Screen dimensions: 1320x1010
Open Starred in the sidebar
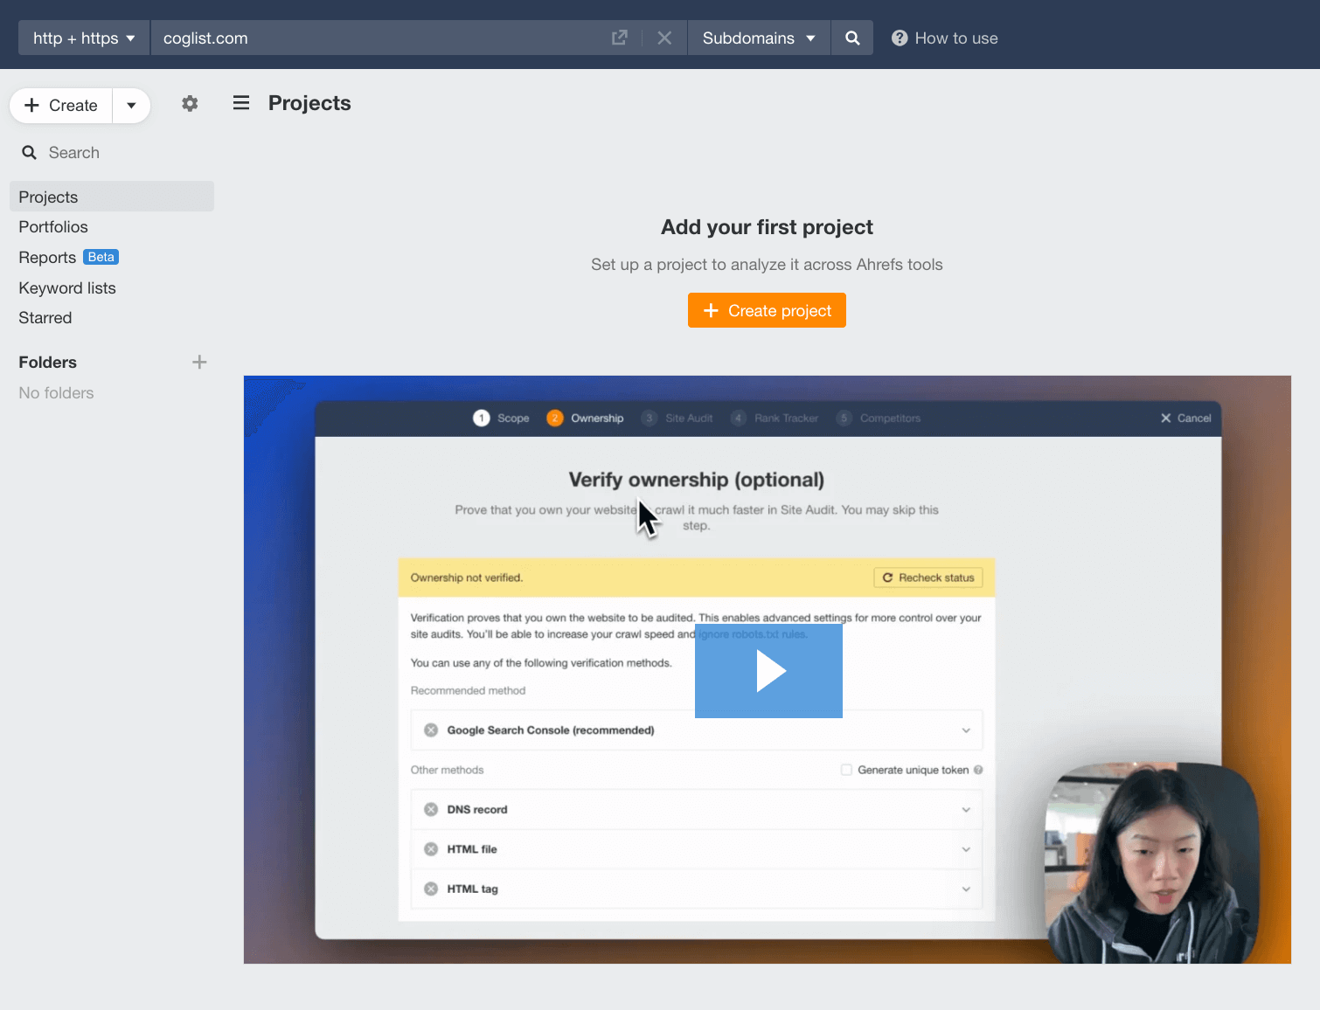click(45, 317)
